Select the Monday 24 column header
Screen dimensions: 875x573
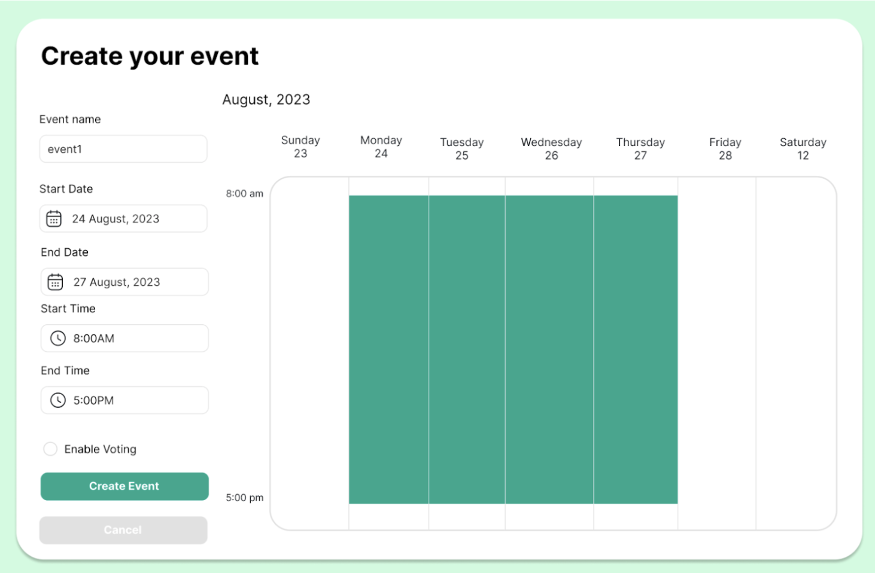point(381,147)
